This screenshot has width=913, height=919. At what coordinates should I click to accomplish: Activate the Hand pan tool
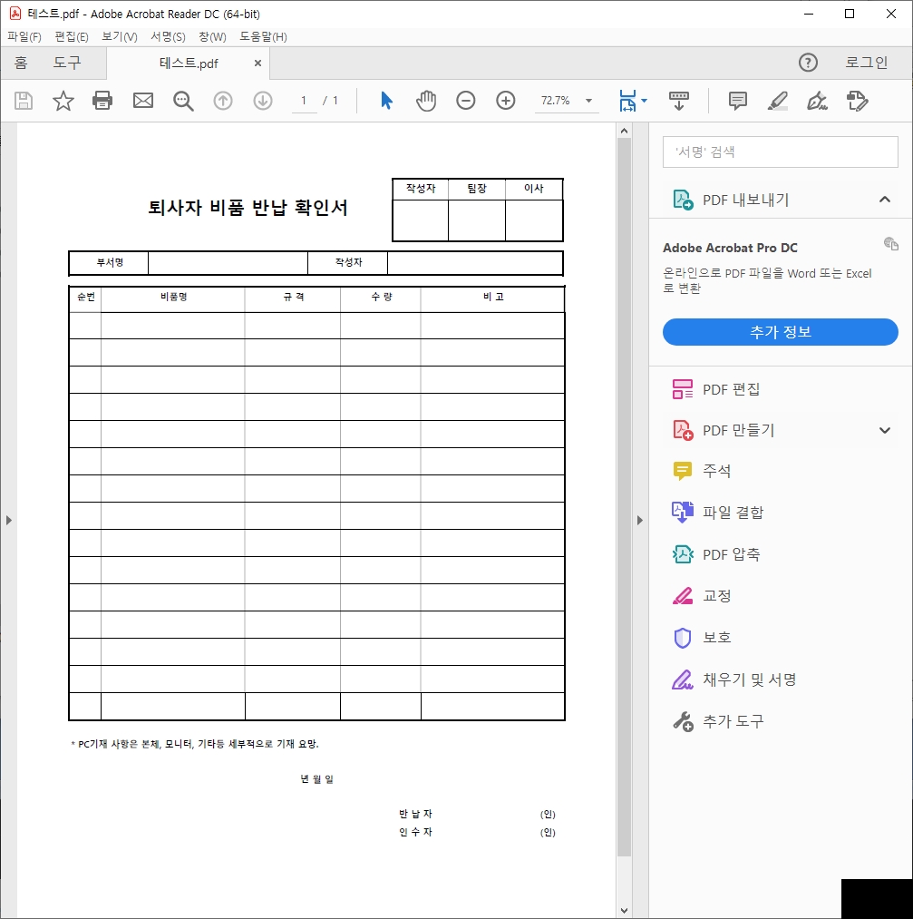click(426, 101)
